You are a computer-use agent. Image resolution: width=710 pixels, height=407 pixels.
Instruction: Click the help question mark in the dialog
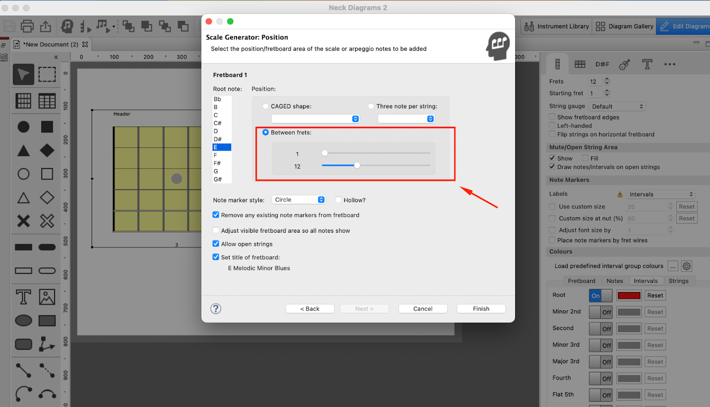(x=216, y=309)
